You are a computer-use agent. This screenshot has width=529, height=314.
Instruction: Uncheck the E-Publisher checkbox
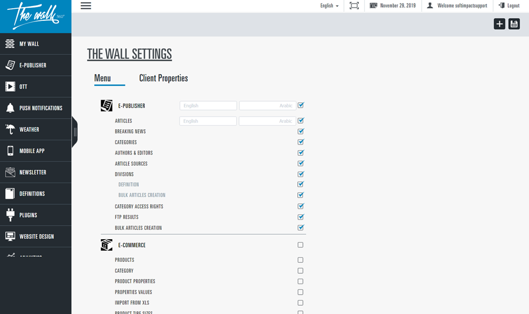(301, 105)
